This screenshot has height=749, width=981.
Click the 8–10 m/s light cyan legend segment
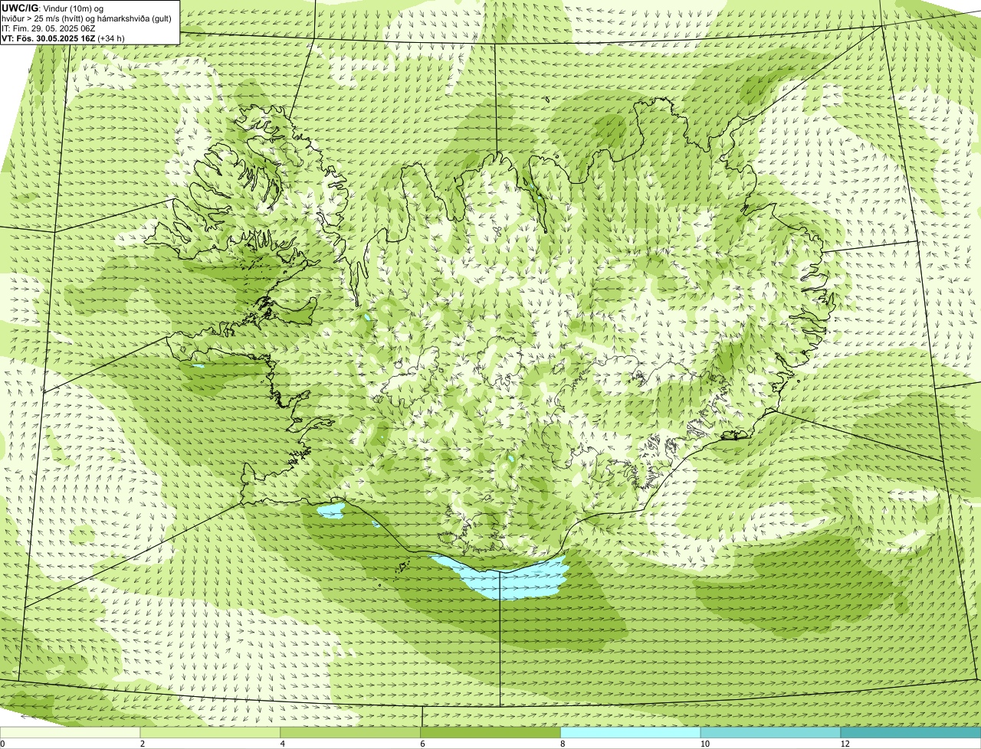[631, 732]
